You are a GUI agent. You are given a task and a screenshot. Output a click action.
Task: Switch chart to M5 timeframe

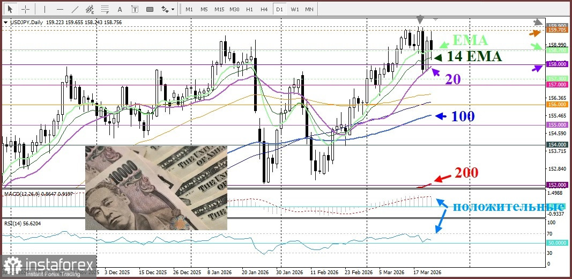click(204, 9)
